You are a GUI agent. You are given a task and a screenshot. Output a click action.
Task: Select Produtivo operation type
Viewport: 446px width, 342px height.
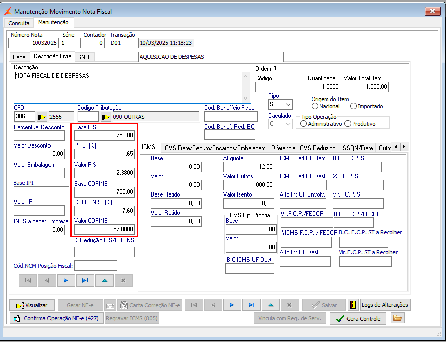click(x=348, y=124)
